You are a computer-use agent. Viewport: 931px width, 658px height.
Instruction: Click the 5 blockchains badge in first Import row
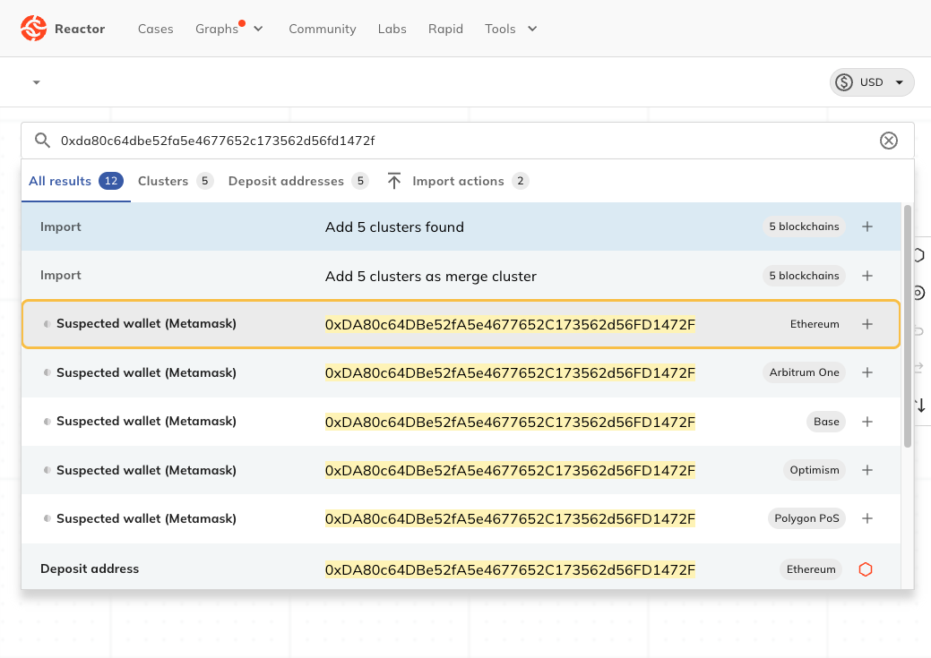pos(804,226)
